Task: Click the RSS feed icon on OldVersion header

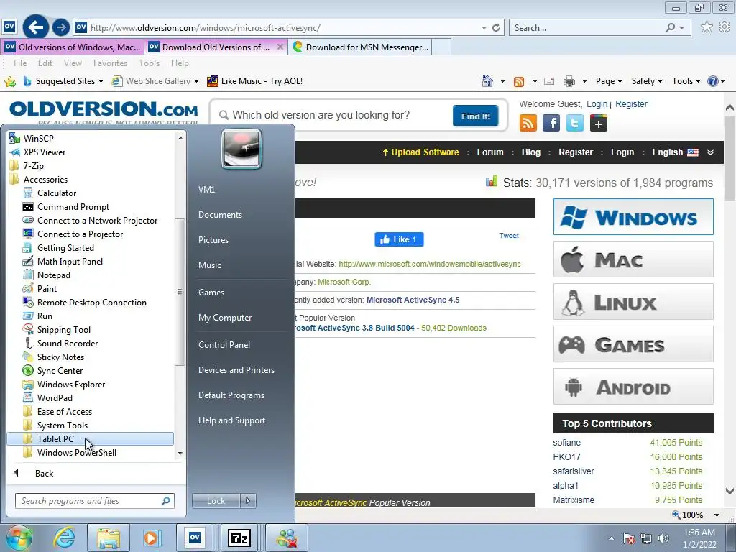Action: (528, 124)
